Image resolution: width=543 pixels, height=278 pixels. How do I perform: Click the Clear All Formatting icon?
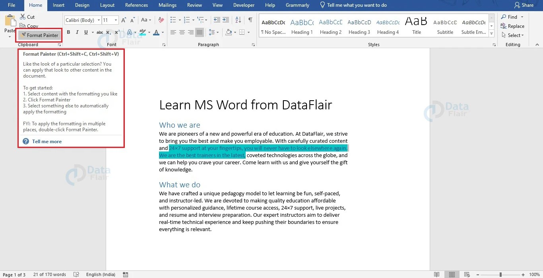[161, 20]
